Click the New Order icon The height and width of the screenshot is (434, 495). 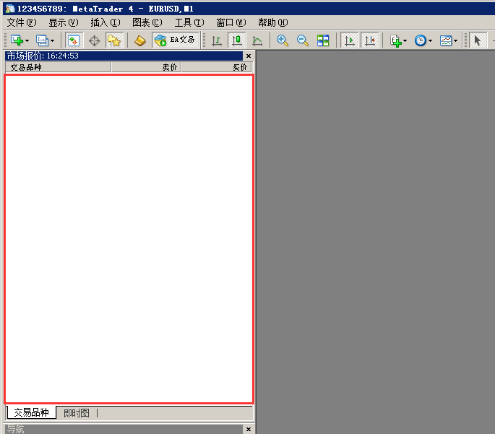point(140,40)
